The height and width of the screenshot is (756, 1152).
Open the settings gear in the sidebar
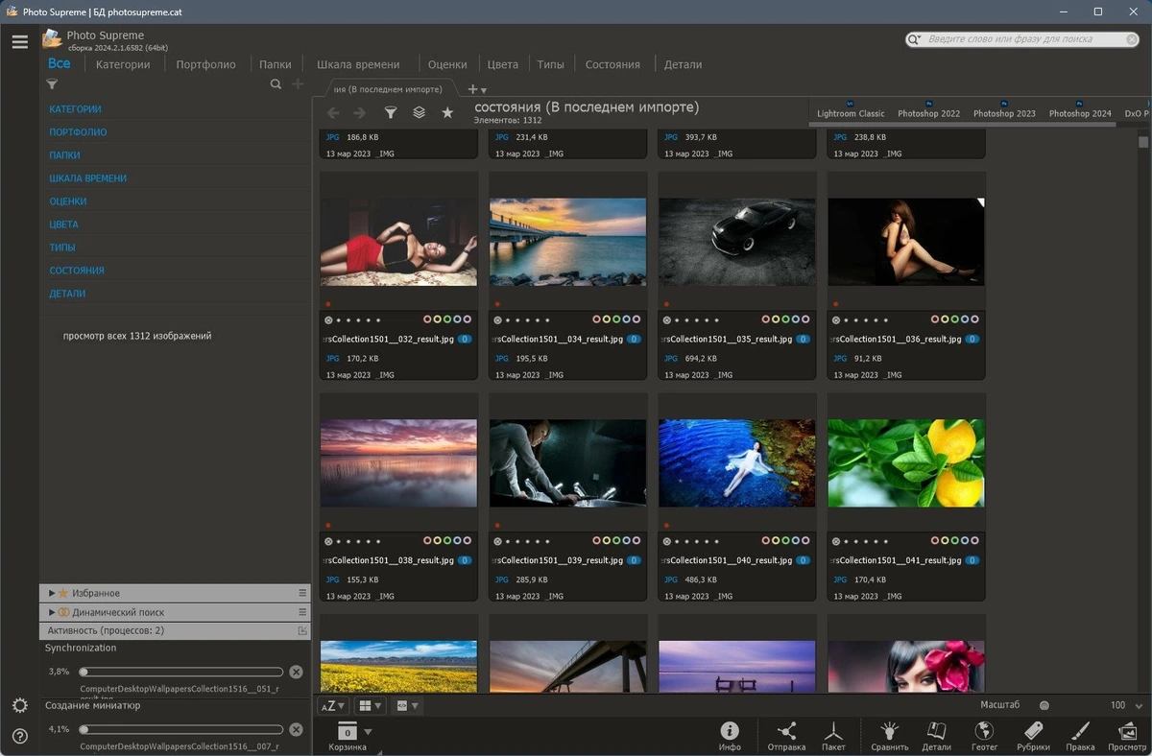click(x=19, y=705)
